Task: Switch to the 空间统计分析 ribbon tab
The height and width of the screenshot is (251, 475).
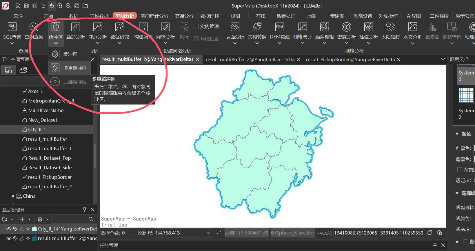Action: pos(154,16)
